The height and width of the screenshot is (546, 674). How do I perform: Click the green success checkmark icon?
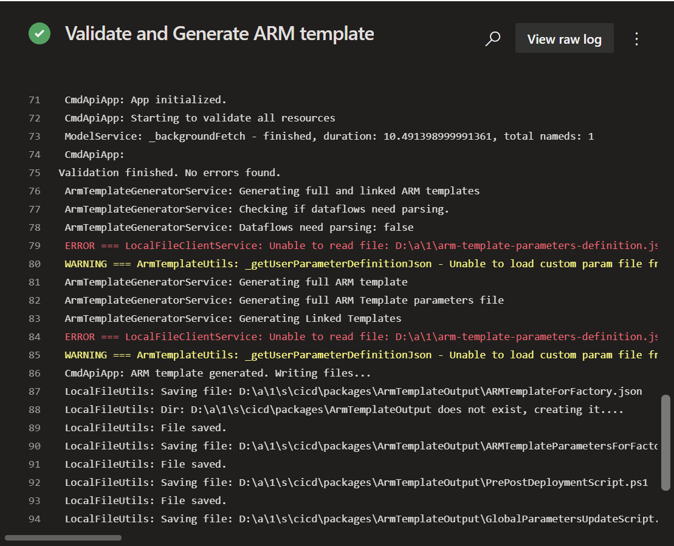click(40, 33)
